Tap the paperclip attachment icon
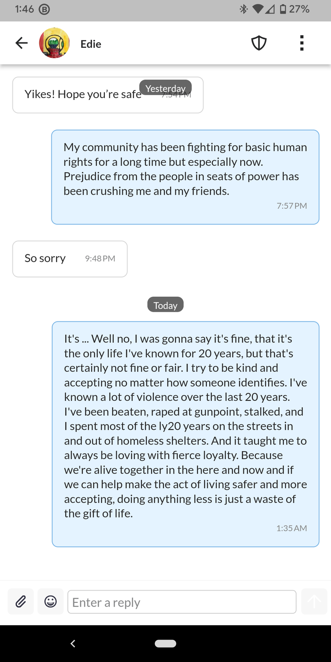The width and height of the screenshot is (331, 662). click(21, 601)
